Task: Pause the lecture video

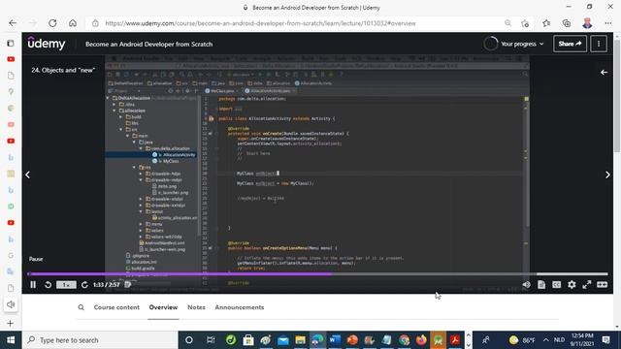Action: coord(33,284)
